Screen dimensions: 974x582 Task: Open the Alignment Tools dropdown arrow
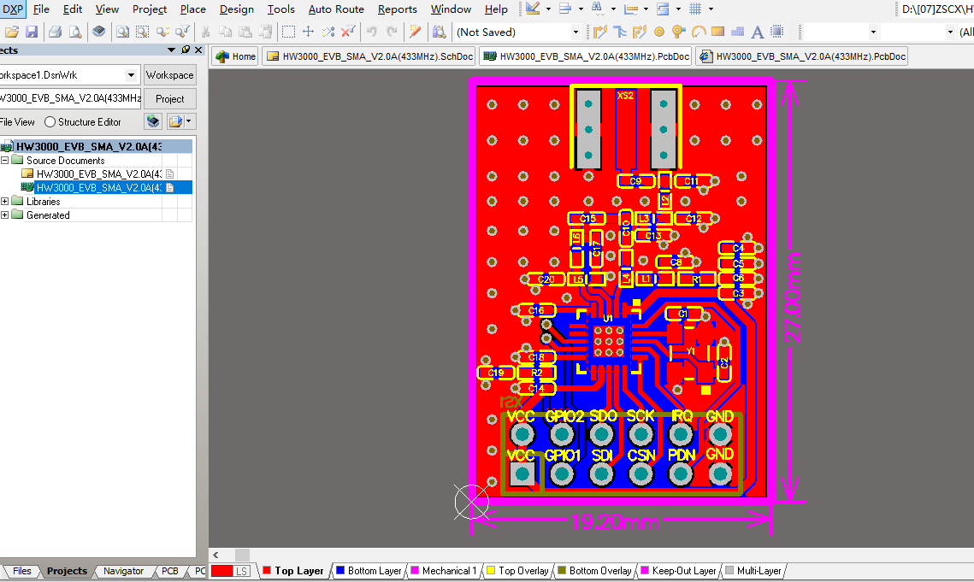581,9
